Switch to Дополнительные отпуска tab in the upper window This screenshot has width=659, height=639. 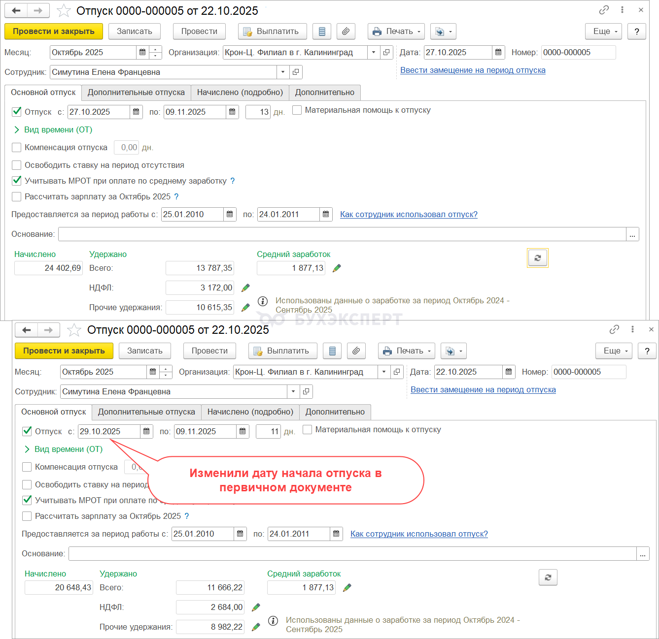136,93
